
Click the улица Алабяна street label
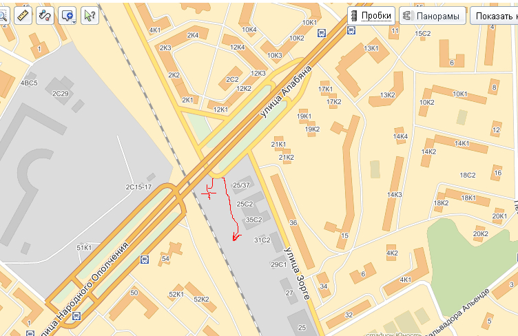(286, 92)
